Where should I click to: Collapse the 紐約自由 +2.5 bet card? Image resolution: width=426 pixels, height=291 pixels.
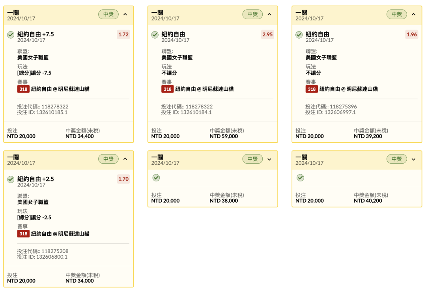pyautogui.click(x=125, y=159)
